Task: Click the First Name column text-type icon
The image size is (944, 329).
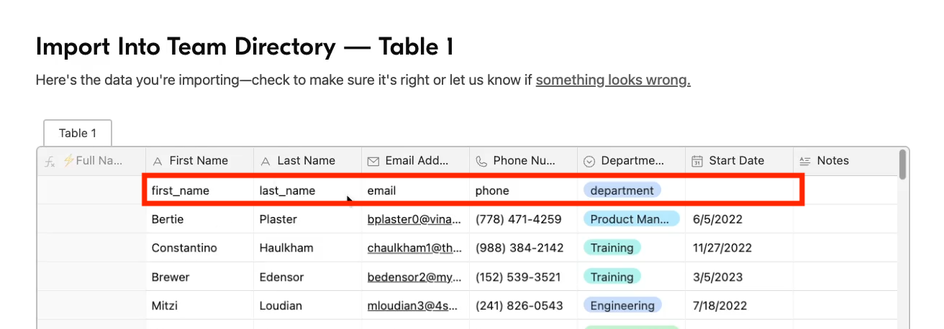Action: [x=158, y=161]
